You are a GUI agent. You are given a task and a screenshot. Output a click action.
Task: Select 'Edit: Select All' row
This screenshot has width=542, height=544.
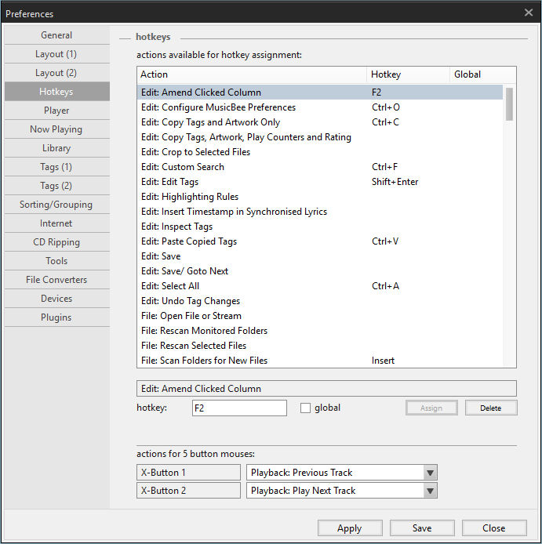click(x=320, y=286)
